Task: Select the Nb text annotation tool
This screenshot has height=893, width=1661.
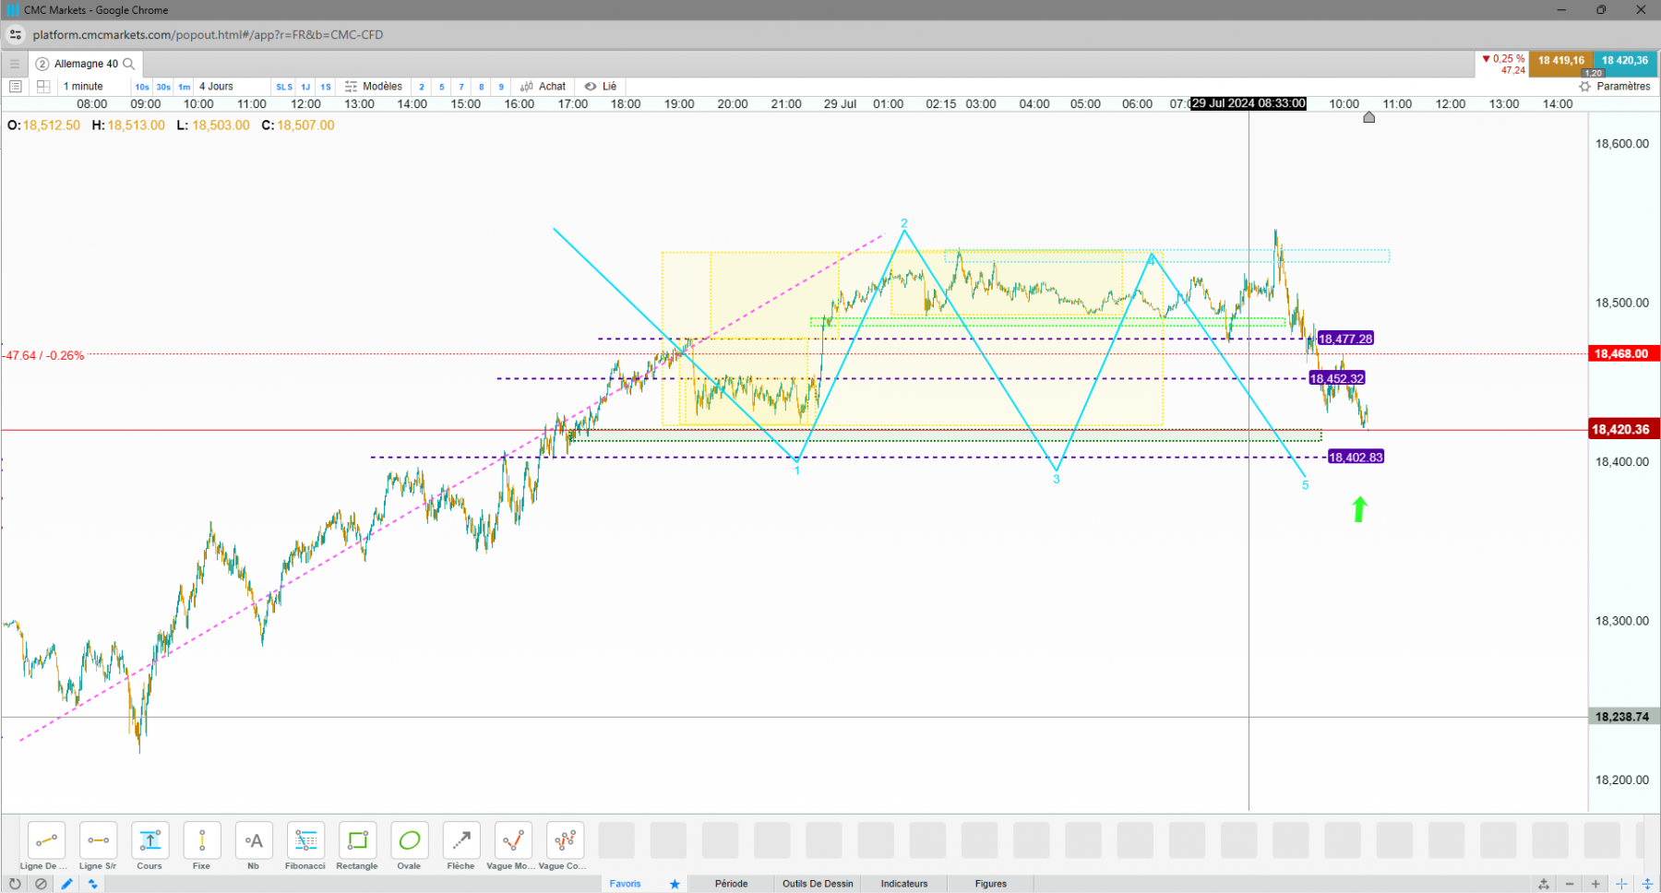Action: [x=253, y=846]
